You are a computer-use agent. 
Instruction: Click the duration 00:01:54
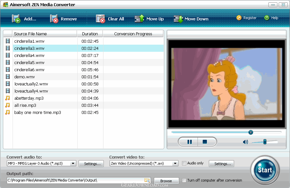(90, 77)
